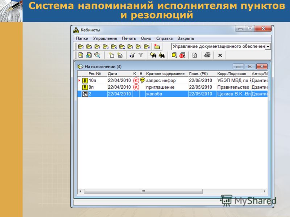Viewport: 290px width, 217px height.
Task: Select the cell 'запрос инфор'
Action: tap(161, 80)
